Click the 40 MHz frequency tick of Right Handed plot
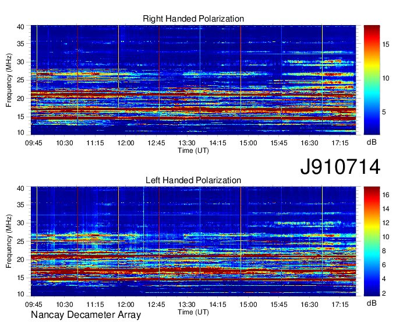This screenshot has width=396, height=322. pyautogui.click(x=20, y=27)
